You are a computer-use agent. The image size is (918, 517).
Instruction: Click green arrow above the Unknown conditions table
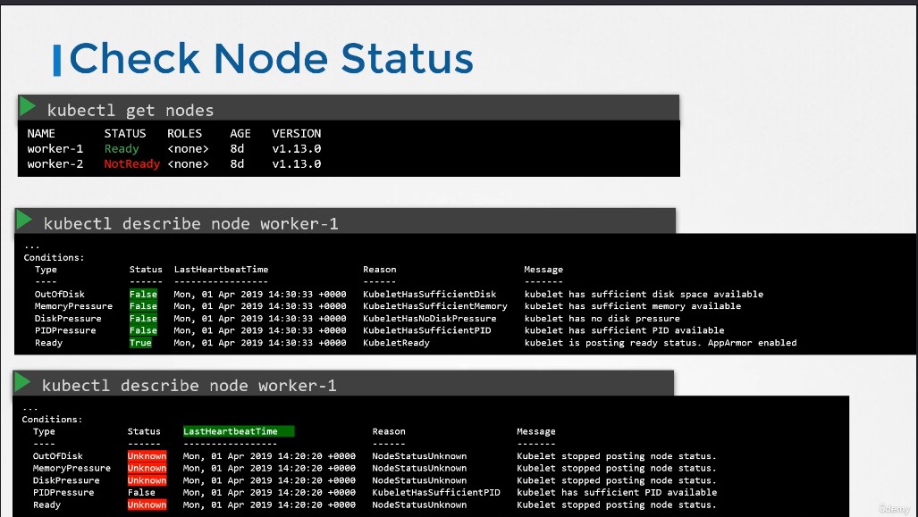tap(22, 382)
